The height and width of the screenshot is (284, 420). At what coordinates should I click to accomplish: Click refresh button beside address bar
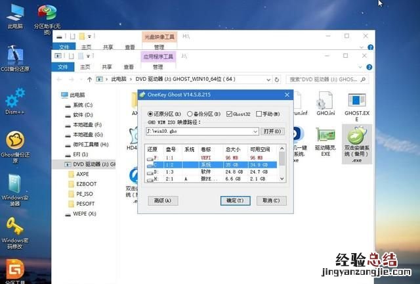(x=277, y=80)
